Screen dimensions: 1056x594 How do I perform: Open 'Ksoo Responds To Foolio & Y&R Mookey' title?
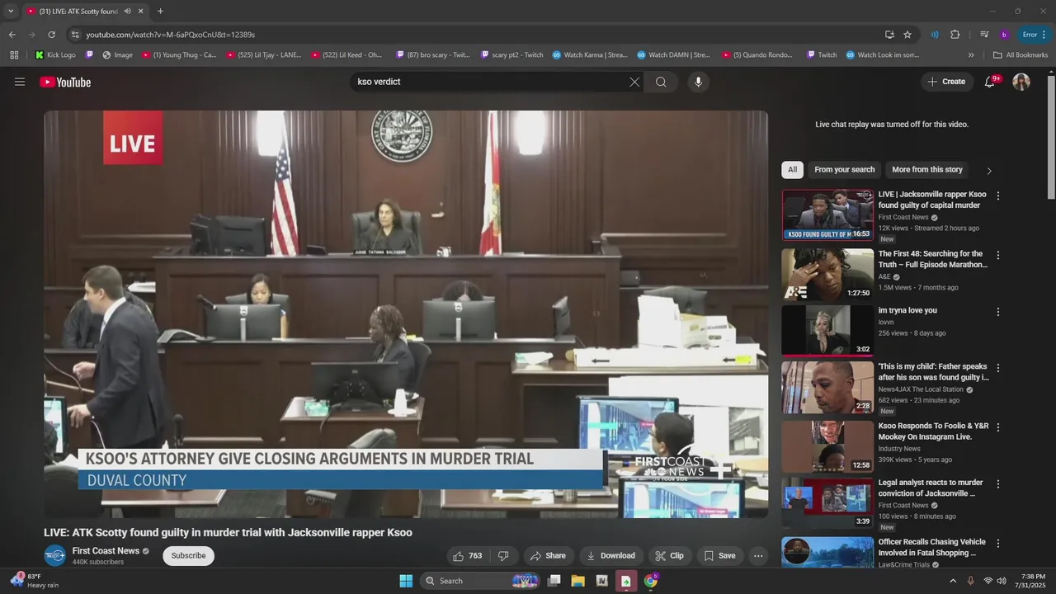click(x=933, y=431)
